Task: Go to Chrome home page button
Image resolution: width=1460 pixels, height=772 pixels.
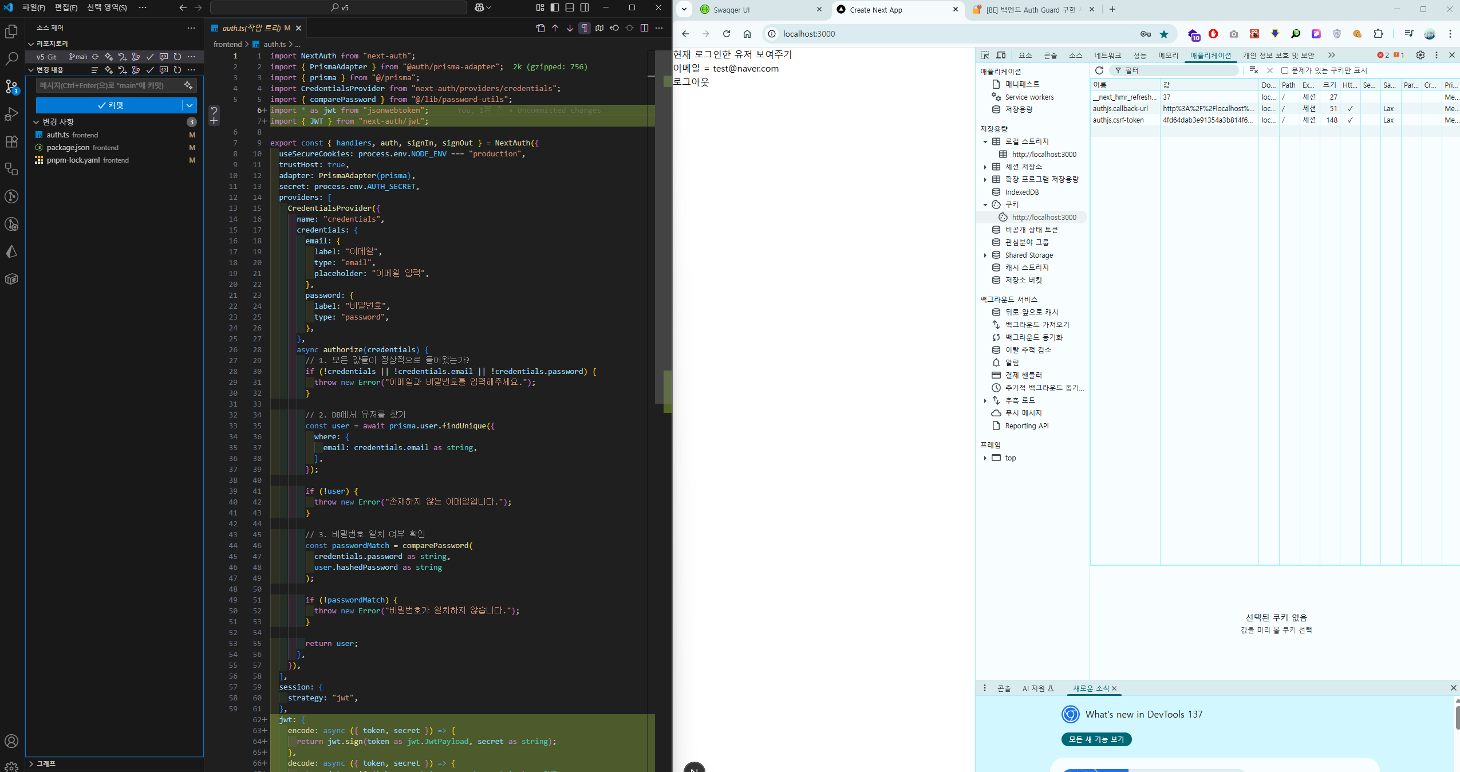Action: [747, 34]
